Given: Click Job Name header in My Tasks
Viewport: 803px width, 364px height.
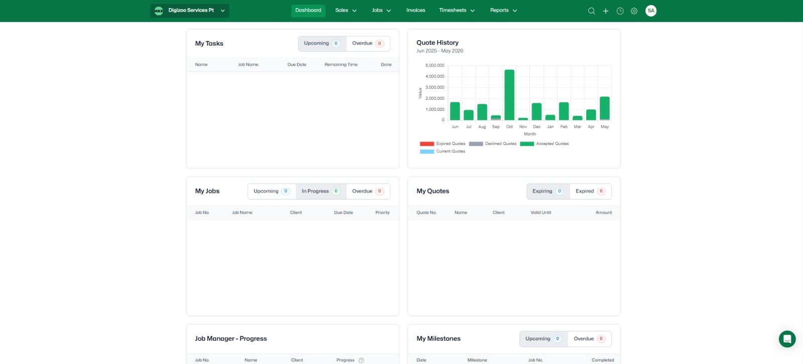Looking at the screenshot, I should (248, 65).
